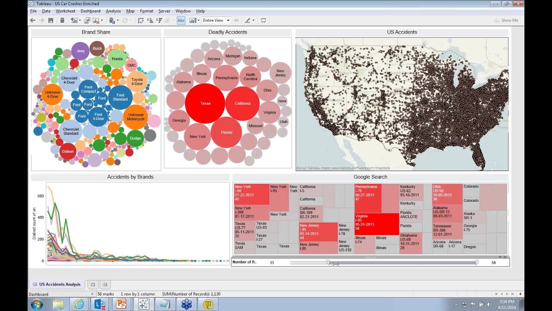
Task: Click the presentation mode screen icon
Action: point(263,20)
